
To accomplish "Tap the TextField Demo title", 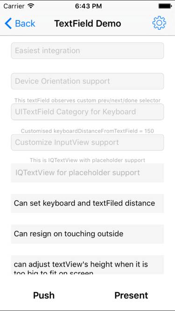I will tap(88, 23).
